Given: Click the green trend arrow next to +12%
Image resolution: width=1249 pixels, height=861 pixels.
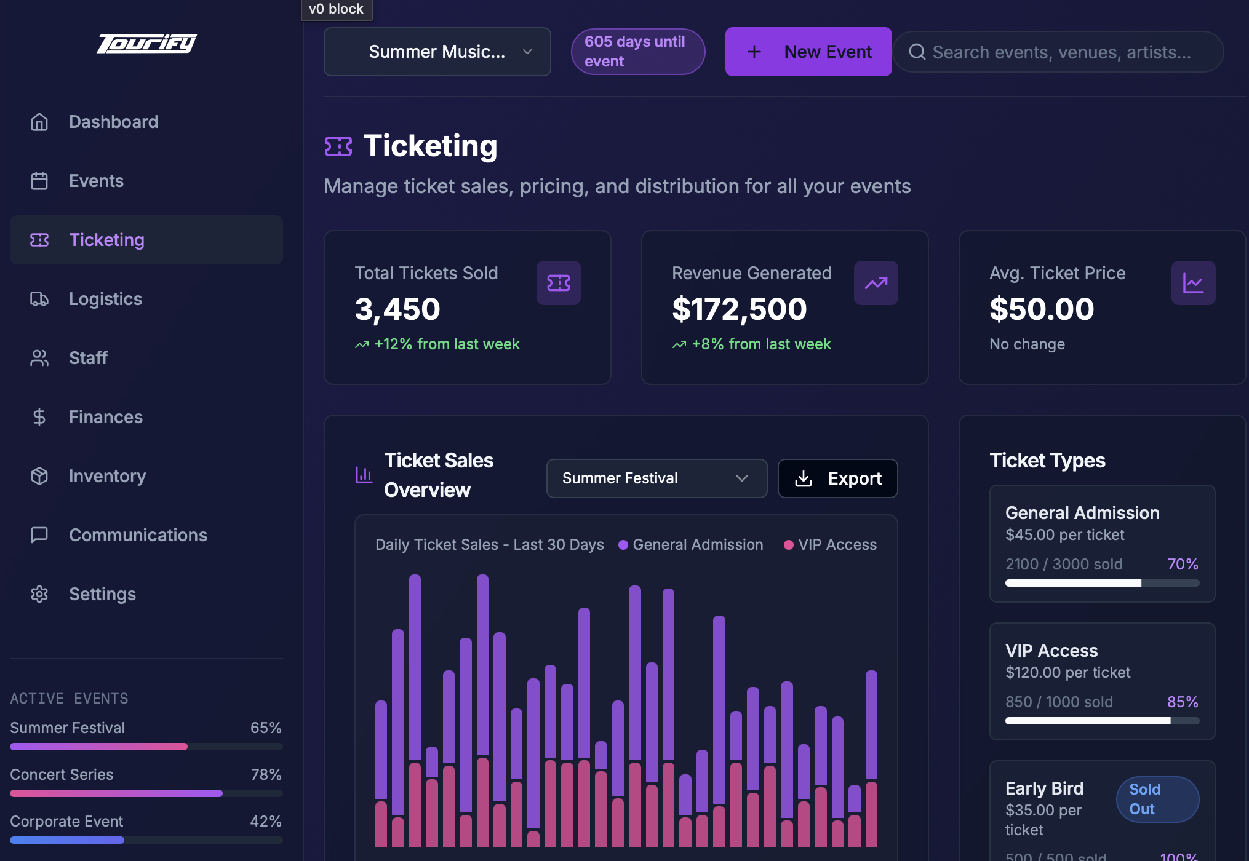Looking at the screenshot, I should point(362,344).
